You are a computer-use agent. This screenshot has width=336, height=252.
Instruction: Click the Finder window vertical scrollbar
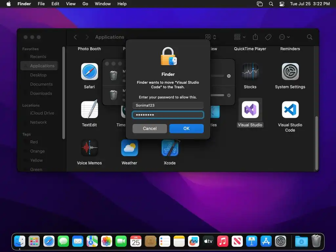point(317,142)
